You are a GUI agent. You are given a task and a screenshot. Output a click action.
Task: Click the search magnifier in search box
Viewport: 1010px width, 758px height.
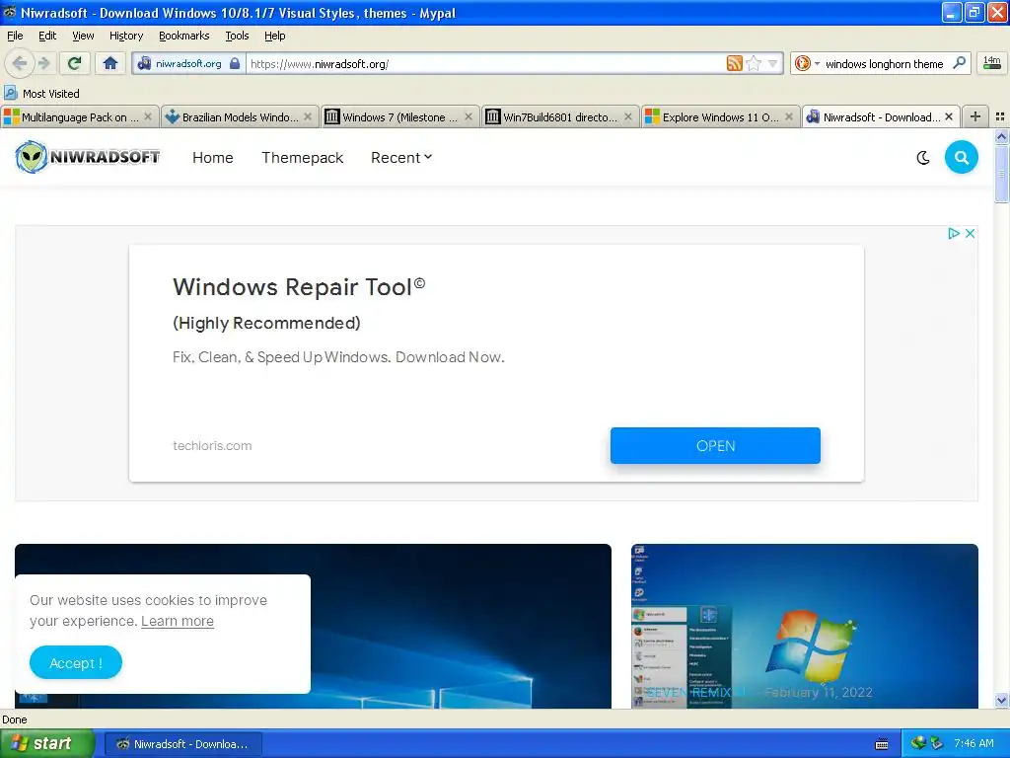[x=959, y=62]
